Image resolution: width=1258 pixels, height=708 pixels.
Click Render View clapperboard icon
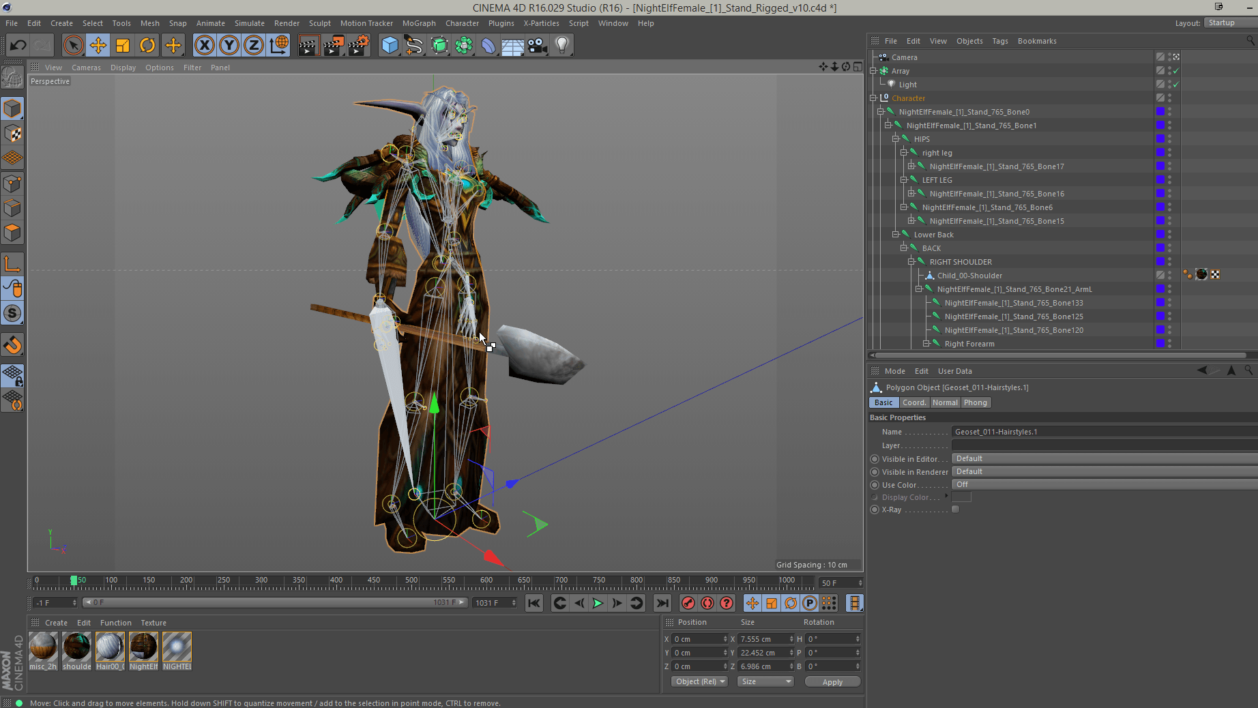tap(308, 46)
